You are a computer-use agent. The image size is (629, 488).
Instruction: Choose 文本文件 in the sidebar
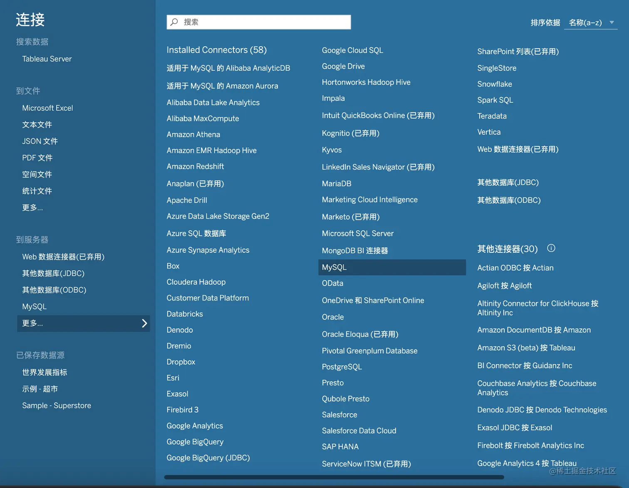pyautogui.click(x=37, y=125)
